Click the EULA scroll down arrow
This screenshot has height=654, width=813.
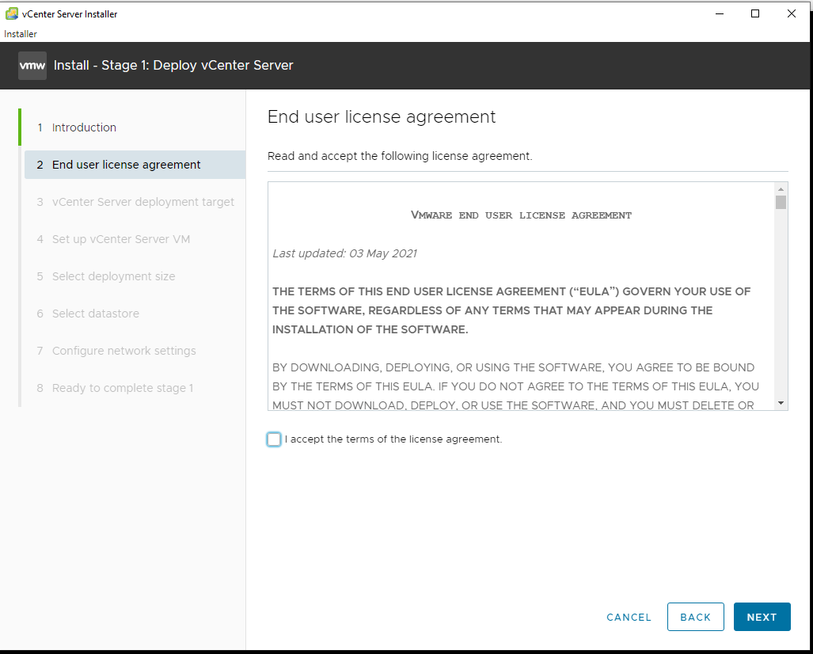(781, 403)
